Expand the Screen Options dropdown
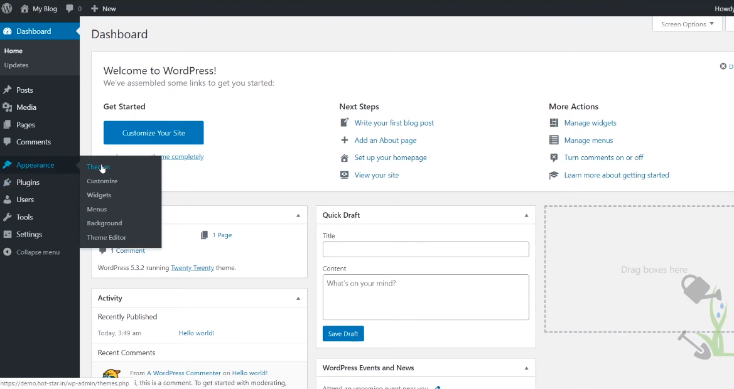This screenshot has width=734, height=389. [688, 24]
